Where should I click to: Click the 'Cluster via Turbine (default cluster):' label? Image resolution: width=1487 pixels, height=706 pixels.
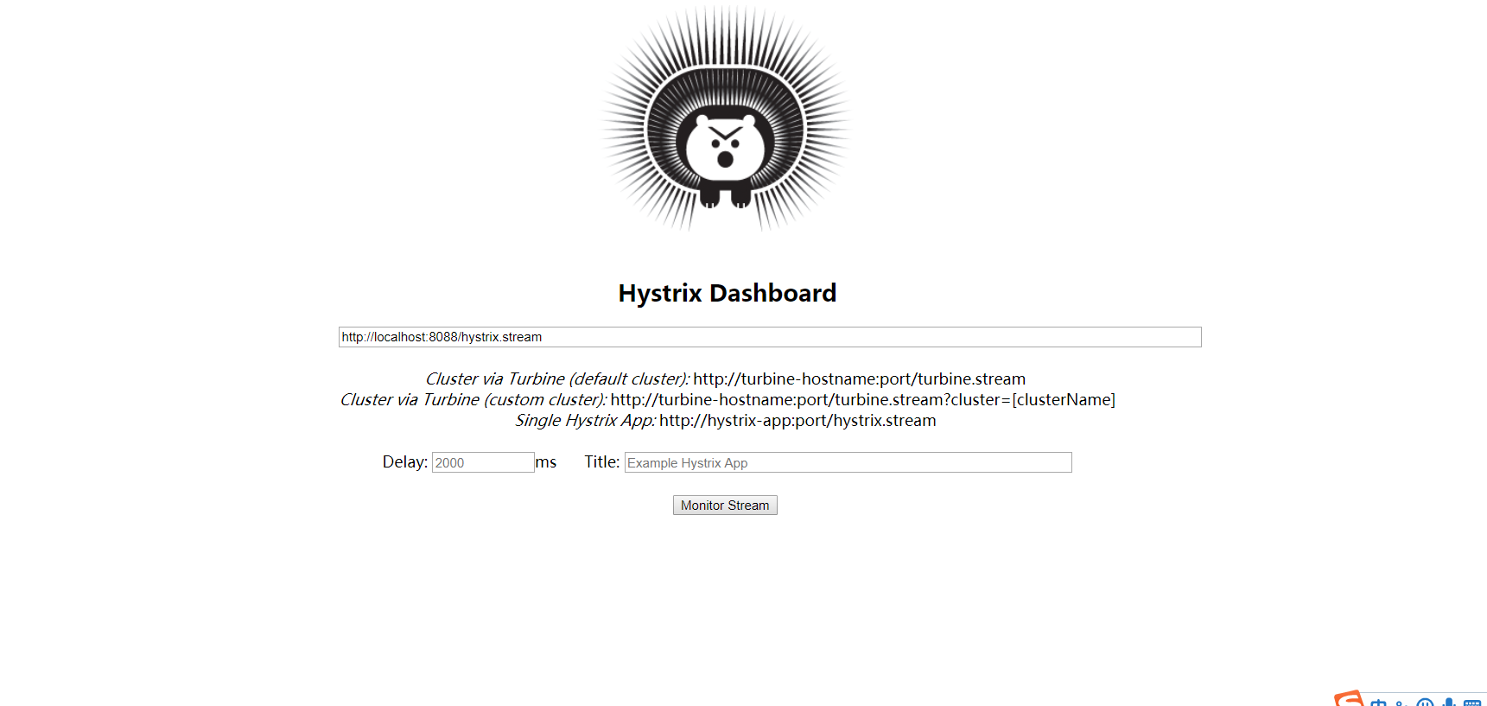557,378
